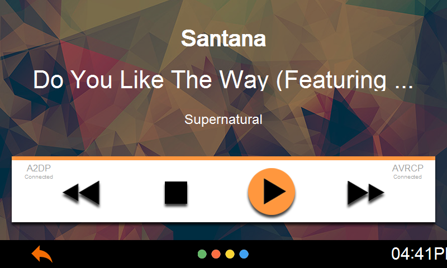This screenshot has width=447, height=268.
Task: Tap the orange play button
Action: tap(272, 192)
